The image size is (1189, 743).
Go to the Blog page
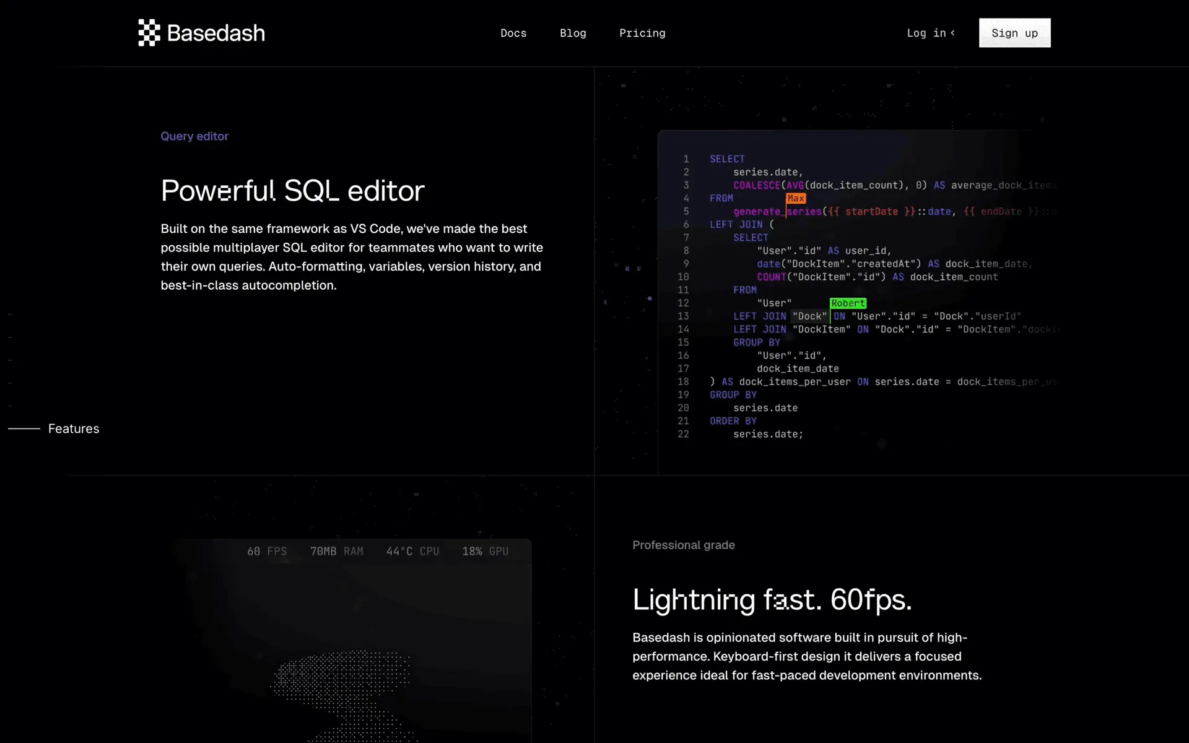[x=573, y=33]
